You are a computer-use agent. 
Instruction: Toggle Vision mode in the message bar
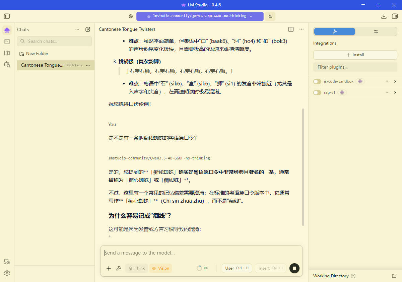(x=160, y=268)
